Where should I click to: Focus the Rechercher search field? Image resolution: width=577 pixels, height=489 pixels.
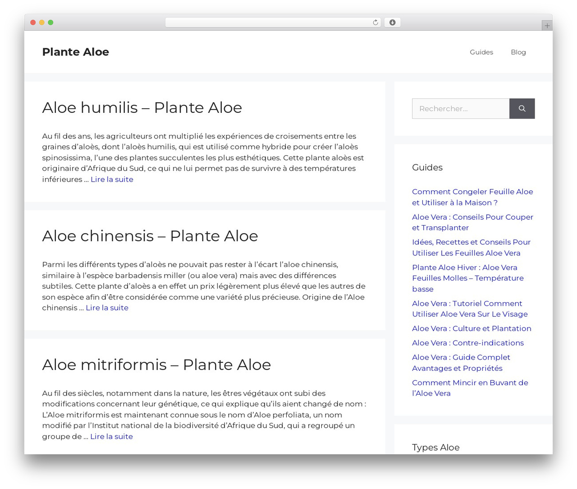[x=461, y=109]
